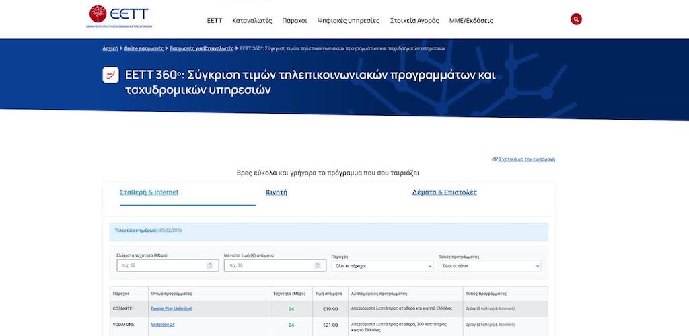Switch to the Κινητή tab

pos(277,192)
